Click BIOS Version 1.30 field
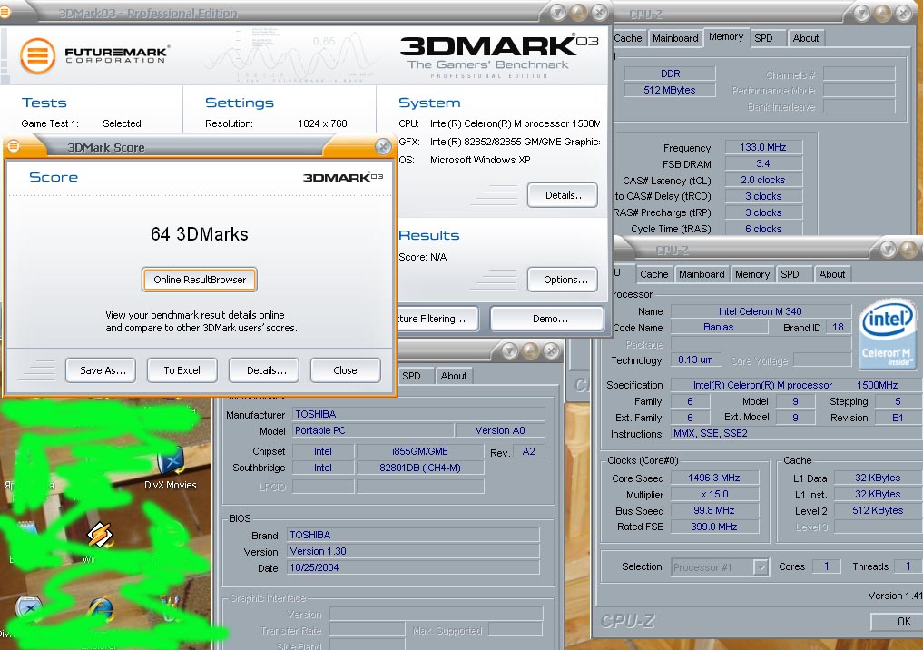 point(413,552)
